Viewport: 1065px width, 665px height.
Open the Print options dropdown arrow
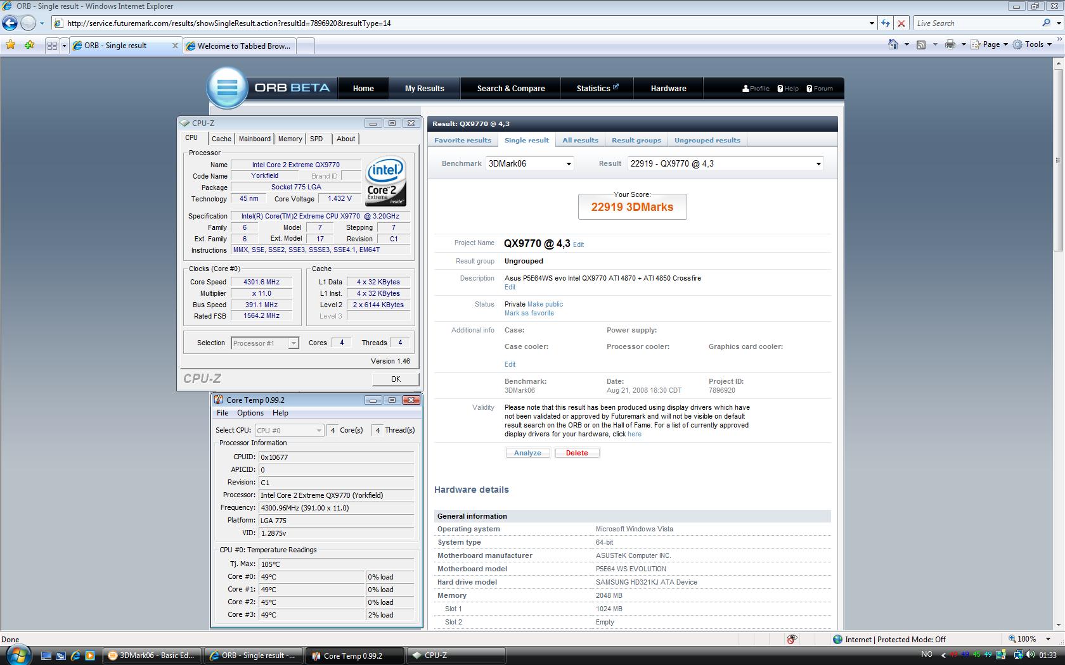point(964,44)
